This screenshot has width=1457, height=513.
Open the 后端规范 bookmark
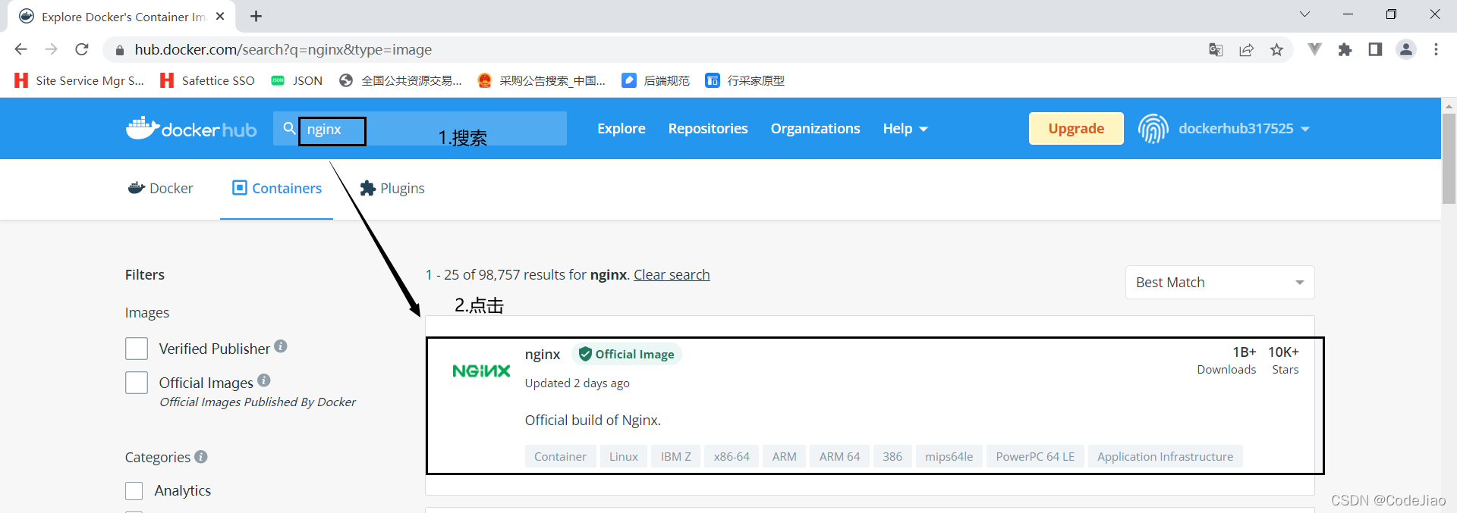(656, 80)
